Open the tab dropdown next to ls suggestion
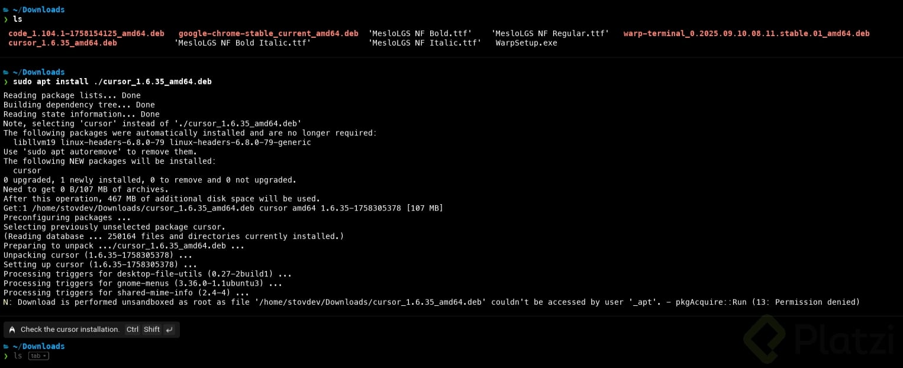Image resolution: width=903 pixels, height=368 pixels. tap(38, 356)
